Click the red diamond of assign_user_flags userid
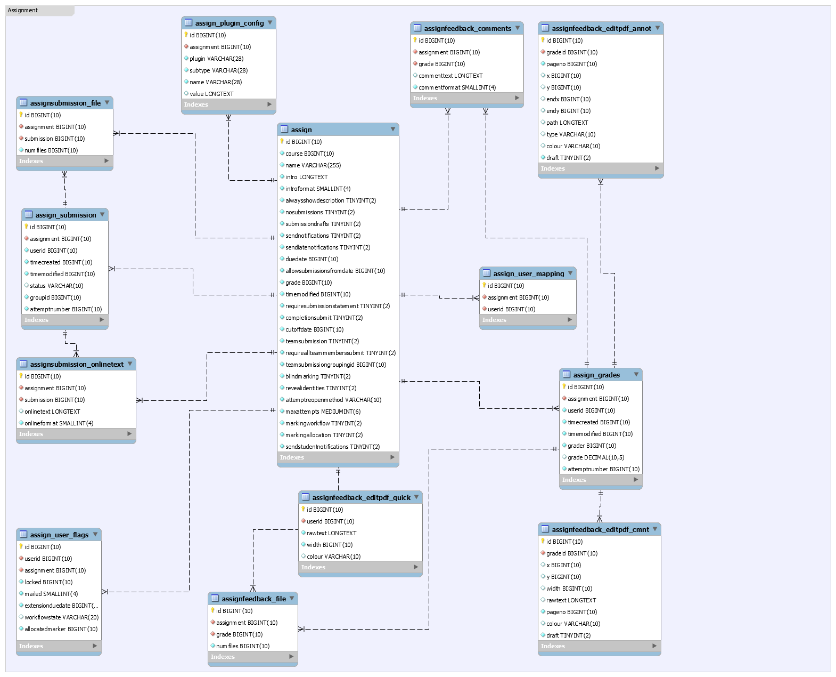The image size is (836, 677). click(x=21, y=558)
